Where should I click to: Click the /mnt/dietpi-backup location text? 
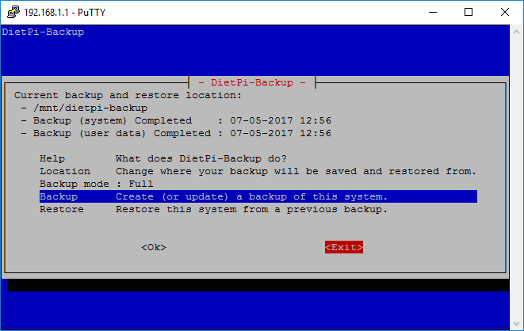[x=90, y=108]
